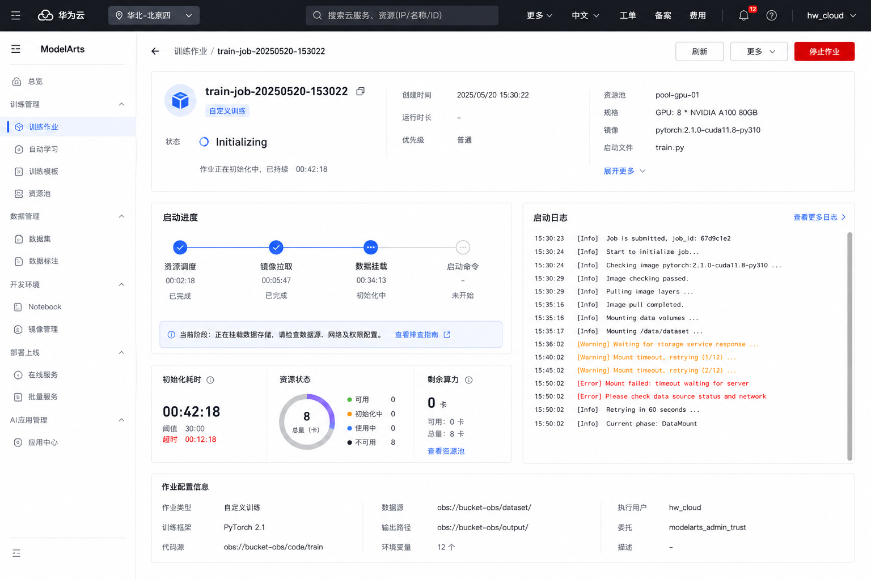The height and width of the screenshot is (580, 871).
Task: Go back with the arrow icon
Action: coord(155,51)
